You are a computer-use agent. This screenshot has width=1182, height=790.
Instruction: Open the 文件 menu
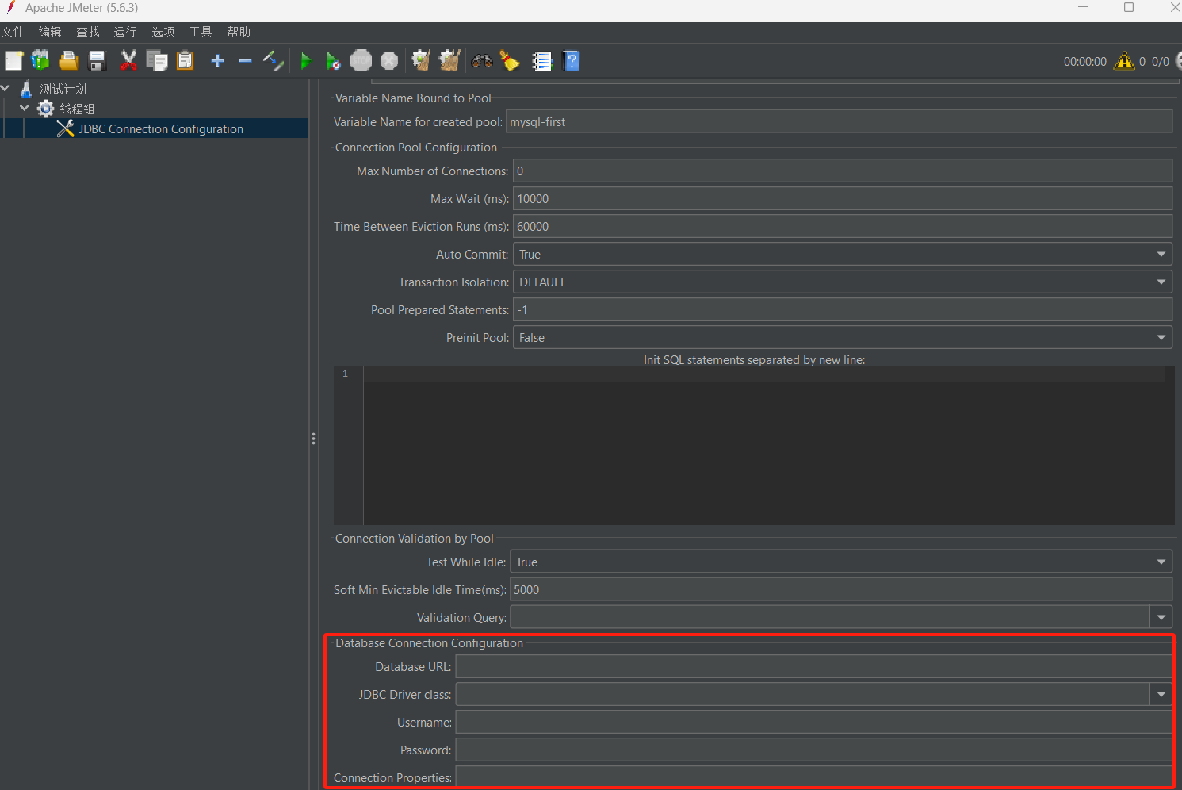pyautogui.click(x=13, y=32)
